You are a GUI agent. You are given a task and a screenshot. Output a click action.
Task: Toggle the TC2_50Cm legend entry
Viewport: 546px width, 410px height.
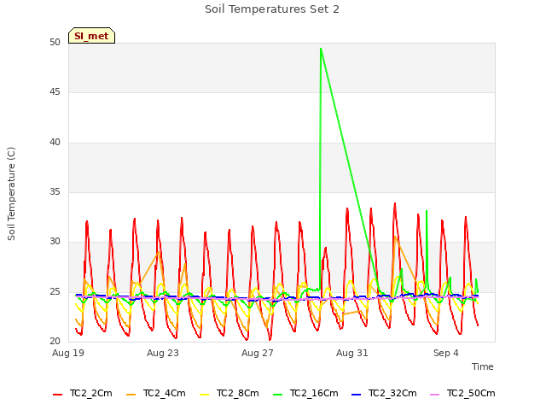click(462, 394)
